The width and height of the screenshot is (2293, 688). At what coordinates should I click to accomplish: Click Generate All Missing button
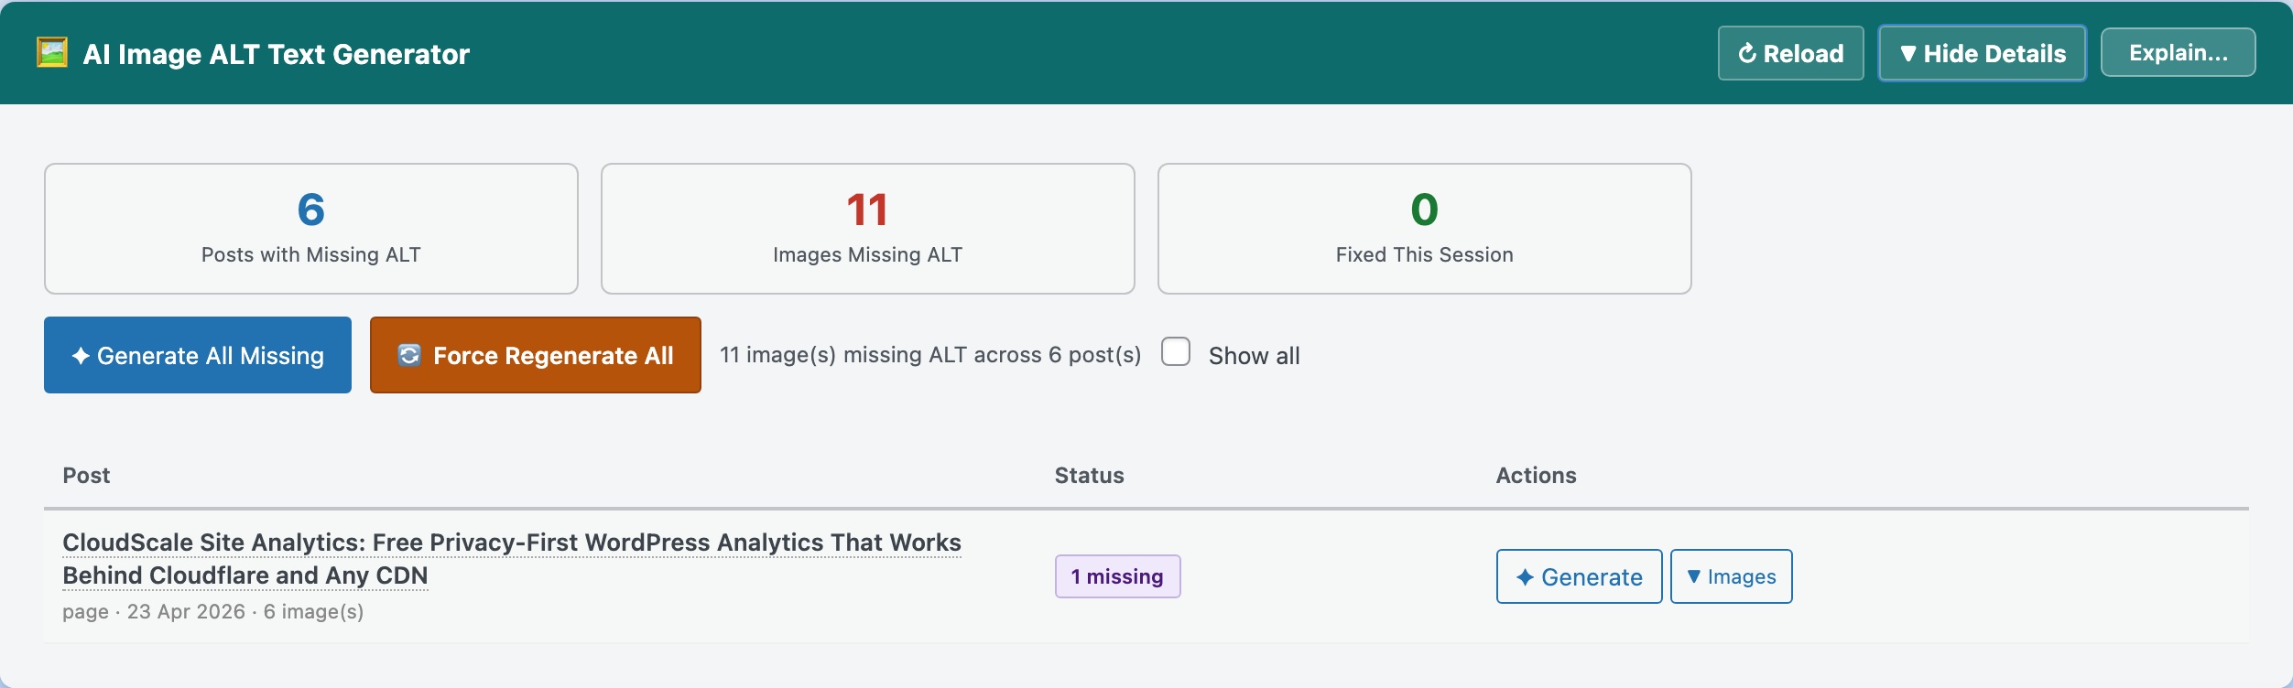click(x=198, y=355)
